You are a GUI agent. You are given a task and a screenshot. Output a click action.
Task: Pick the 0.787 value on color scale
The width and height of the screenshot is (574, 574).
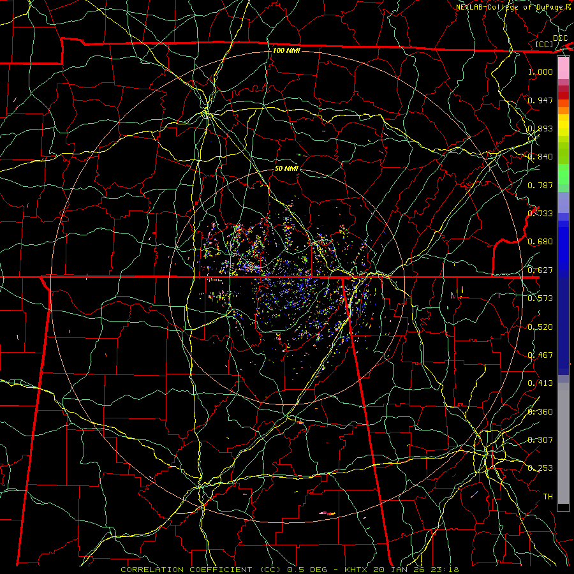point(540,185)
